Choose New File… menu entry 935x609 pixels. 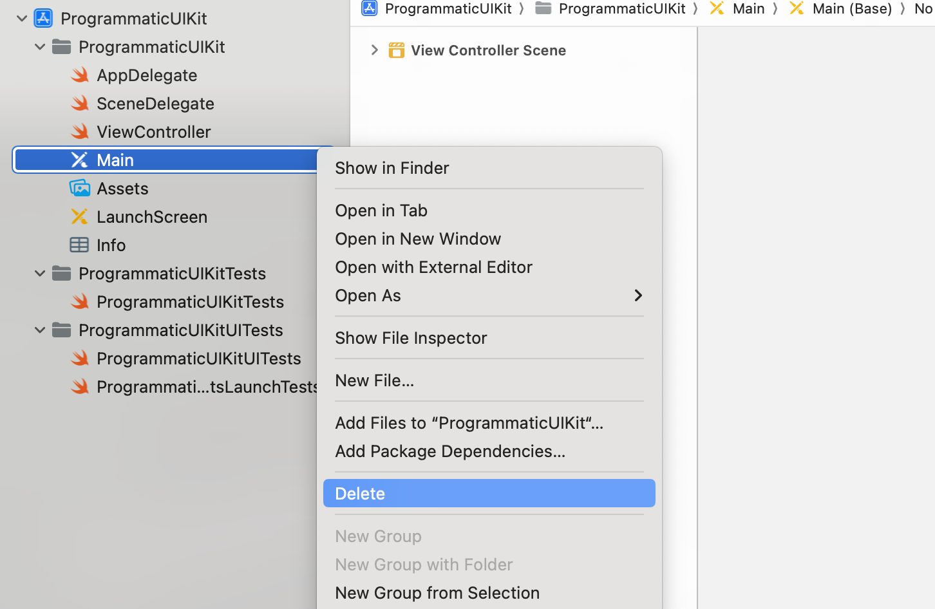point(374,380)
